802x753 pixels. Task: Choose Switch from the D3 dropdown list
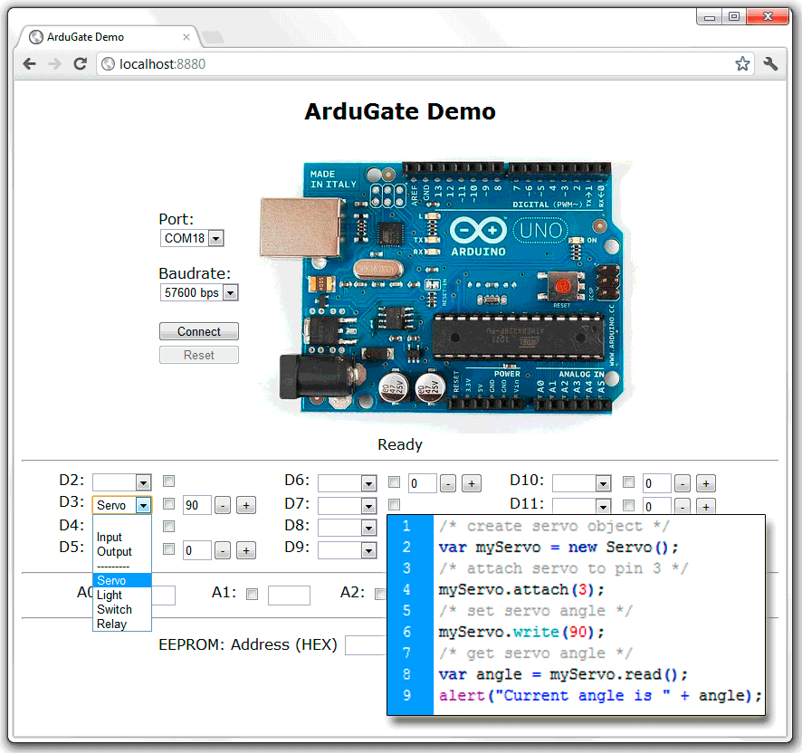[121, 609]
